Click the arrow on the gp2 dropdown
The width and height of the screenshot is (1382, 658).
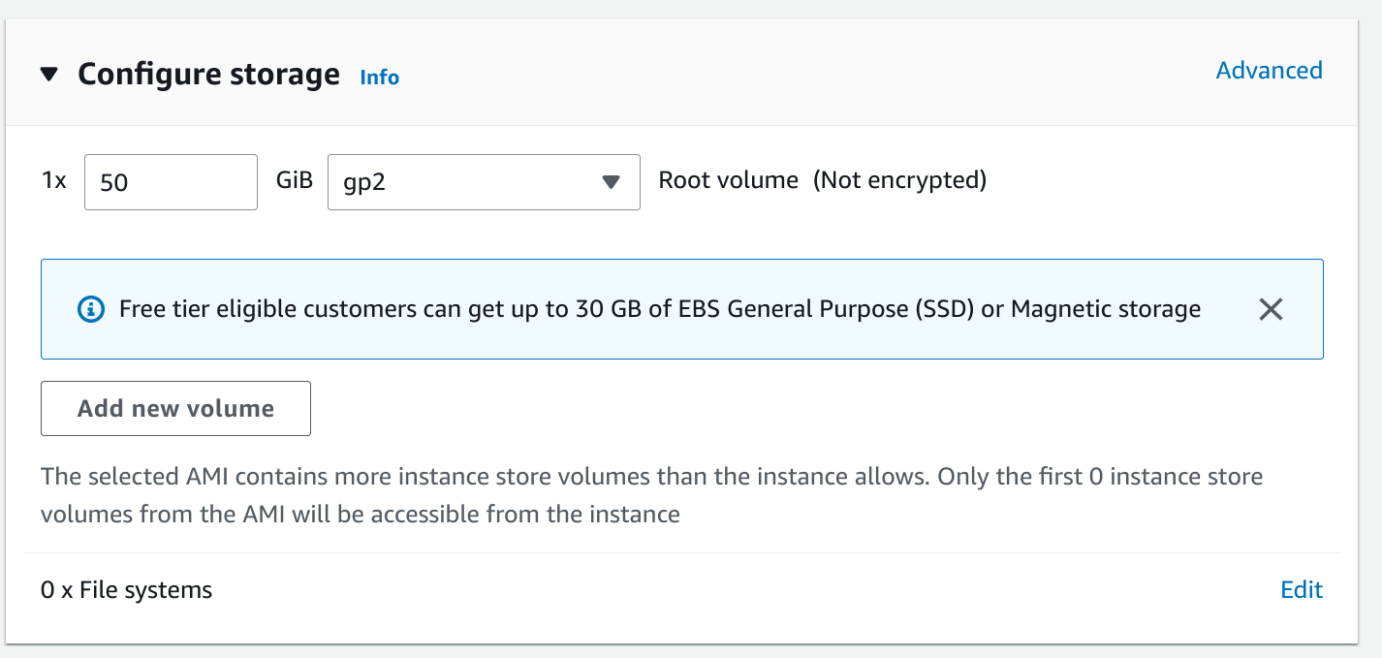[611, 182]
